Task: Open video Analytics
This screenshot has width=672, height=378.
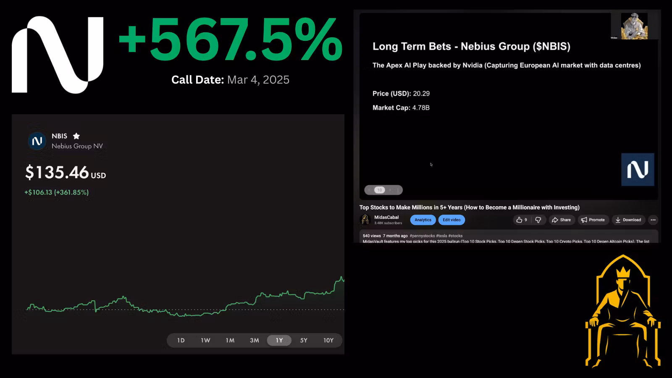Action: pos(423,220)
